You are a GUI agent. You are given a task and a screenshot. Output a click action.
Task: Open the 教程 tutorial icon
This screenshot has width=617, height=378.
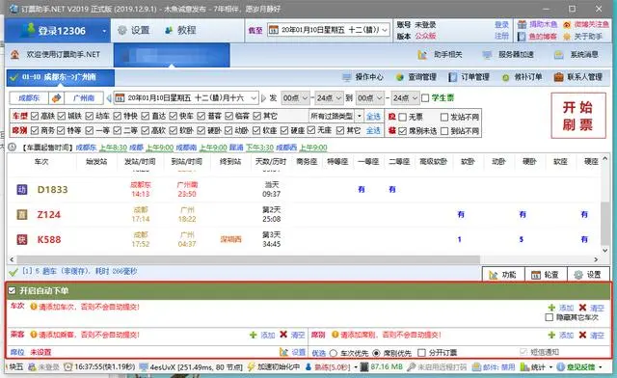coord(169,30)
